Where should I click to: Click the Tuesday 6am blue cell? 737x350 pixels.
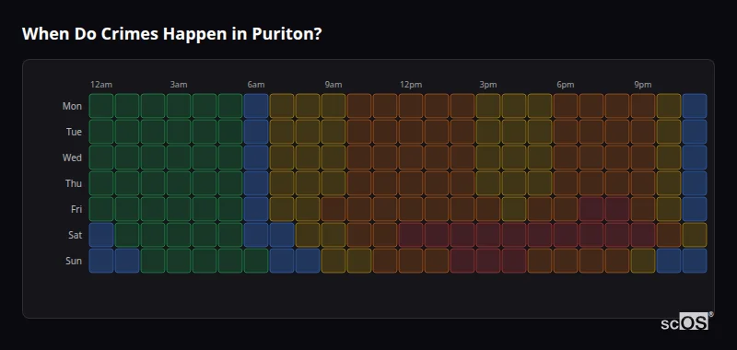[256, 132]
